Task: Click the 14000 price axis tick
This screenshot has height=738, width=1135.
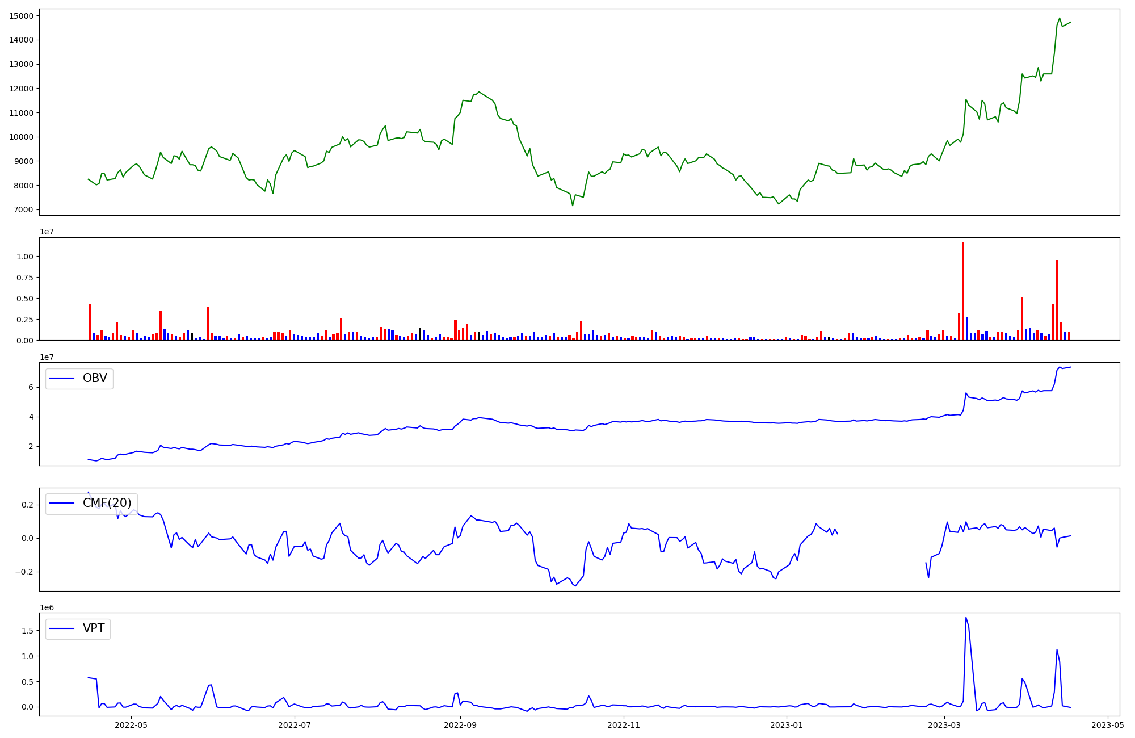Action: [21, 40]
